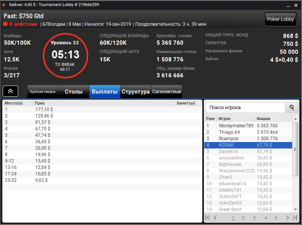Click the partypoker logo icon in title bar
Screen dimensions: 302x225
[4, 5]
